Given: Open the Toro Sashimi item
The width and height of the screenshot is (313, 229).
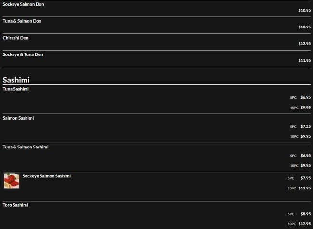Looking at the screenshot, I should (x=15, y=205).
